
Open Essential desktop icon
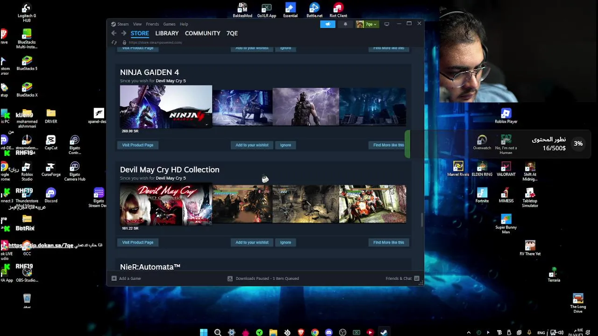tap(290, 10)
